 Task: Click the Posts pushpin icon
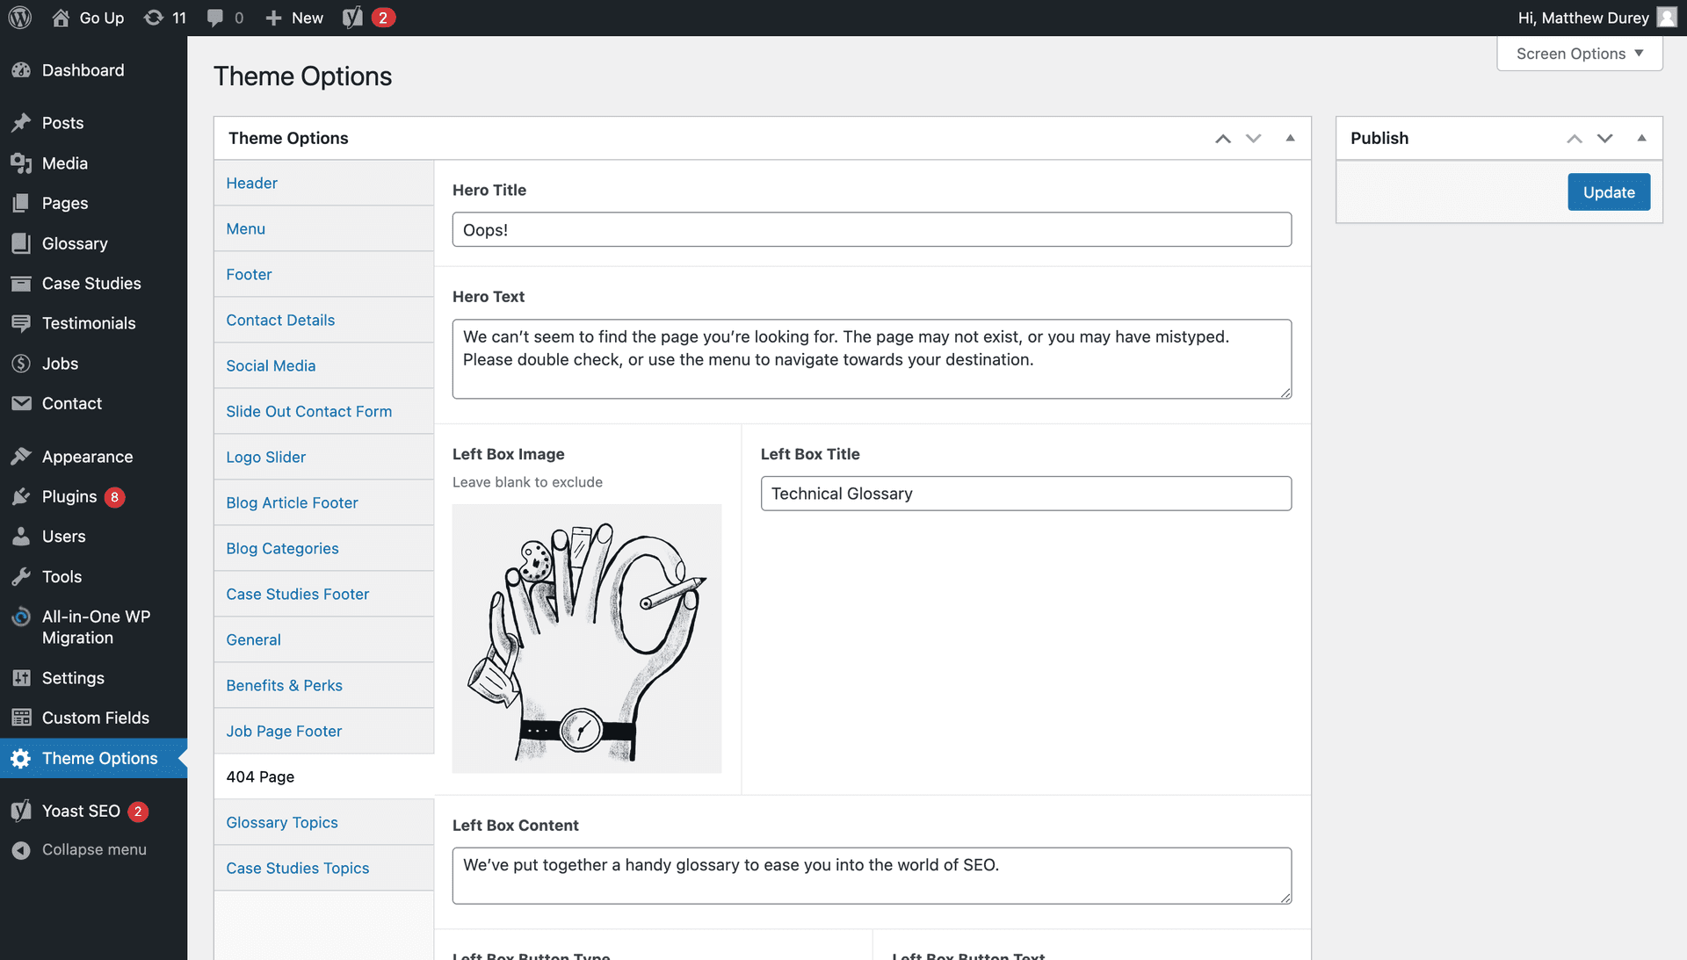21,123
